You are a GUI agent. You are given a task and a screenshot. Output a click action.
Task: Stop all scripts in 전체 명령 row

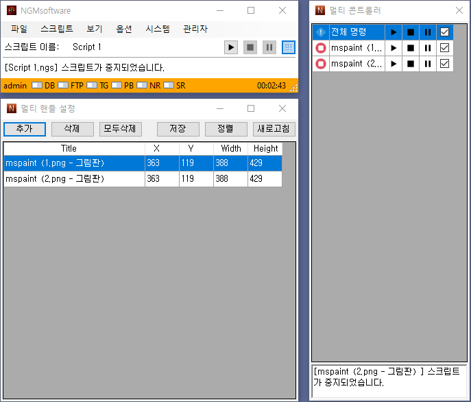point(411,32)
